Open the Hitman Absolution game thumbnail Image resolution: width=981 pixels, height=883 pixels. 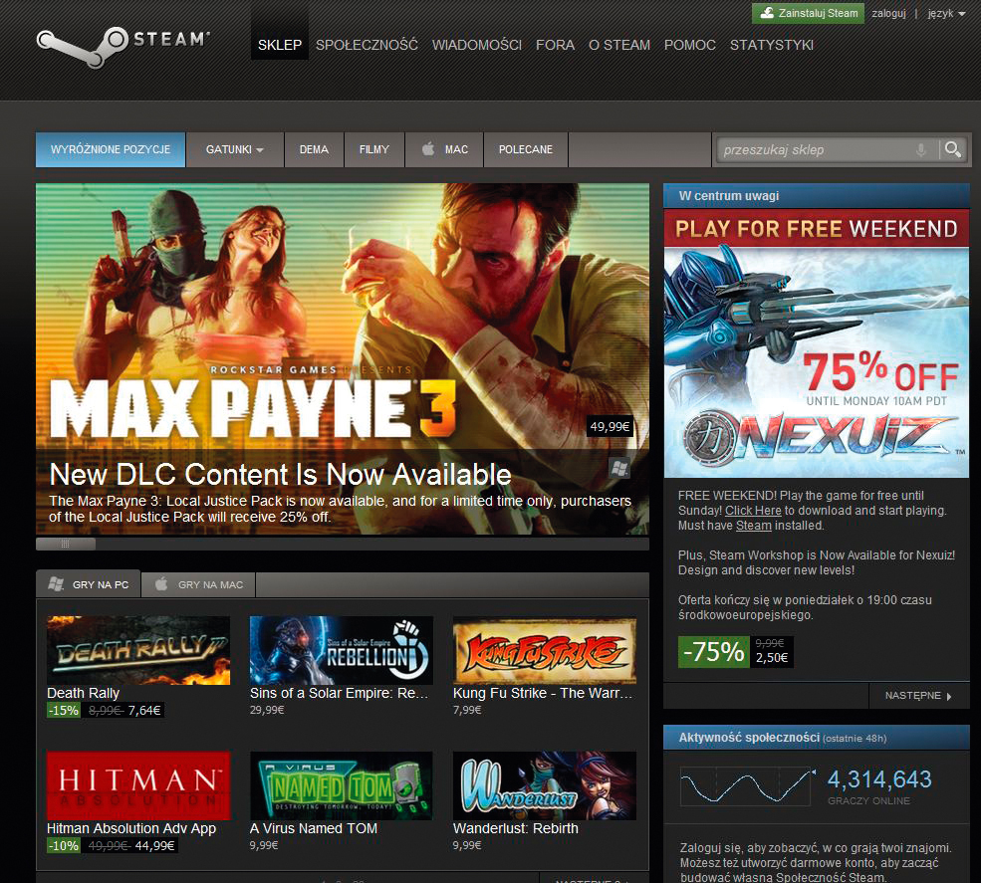click(138, 784)
